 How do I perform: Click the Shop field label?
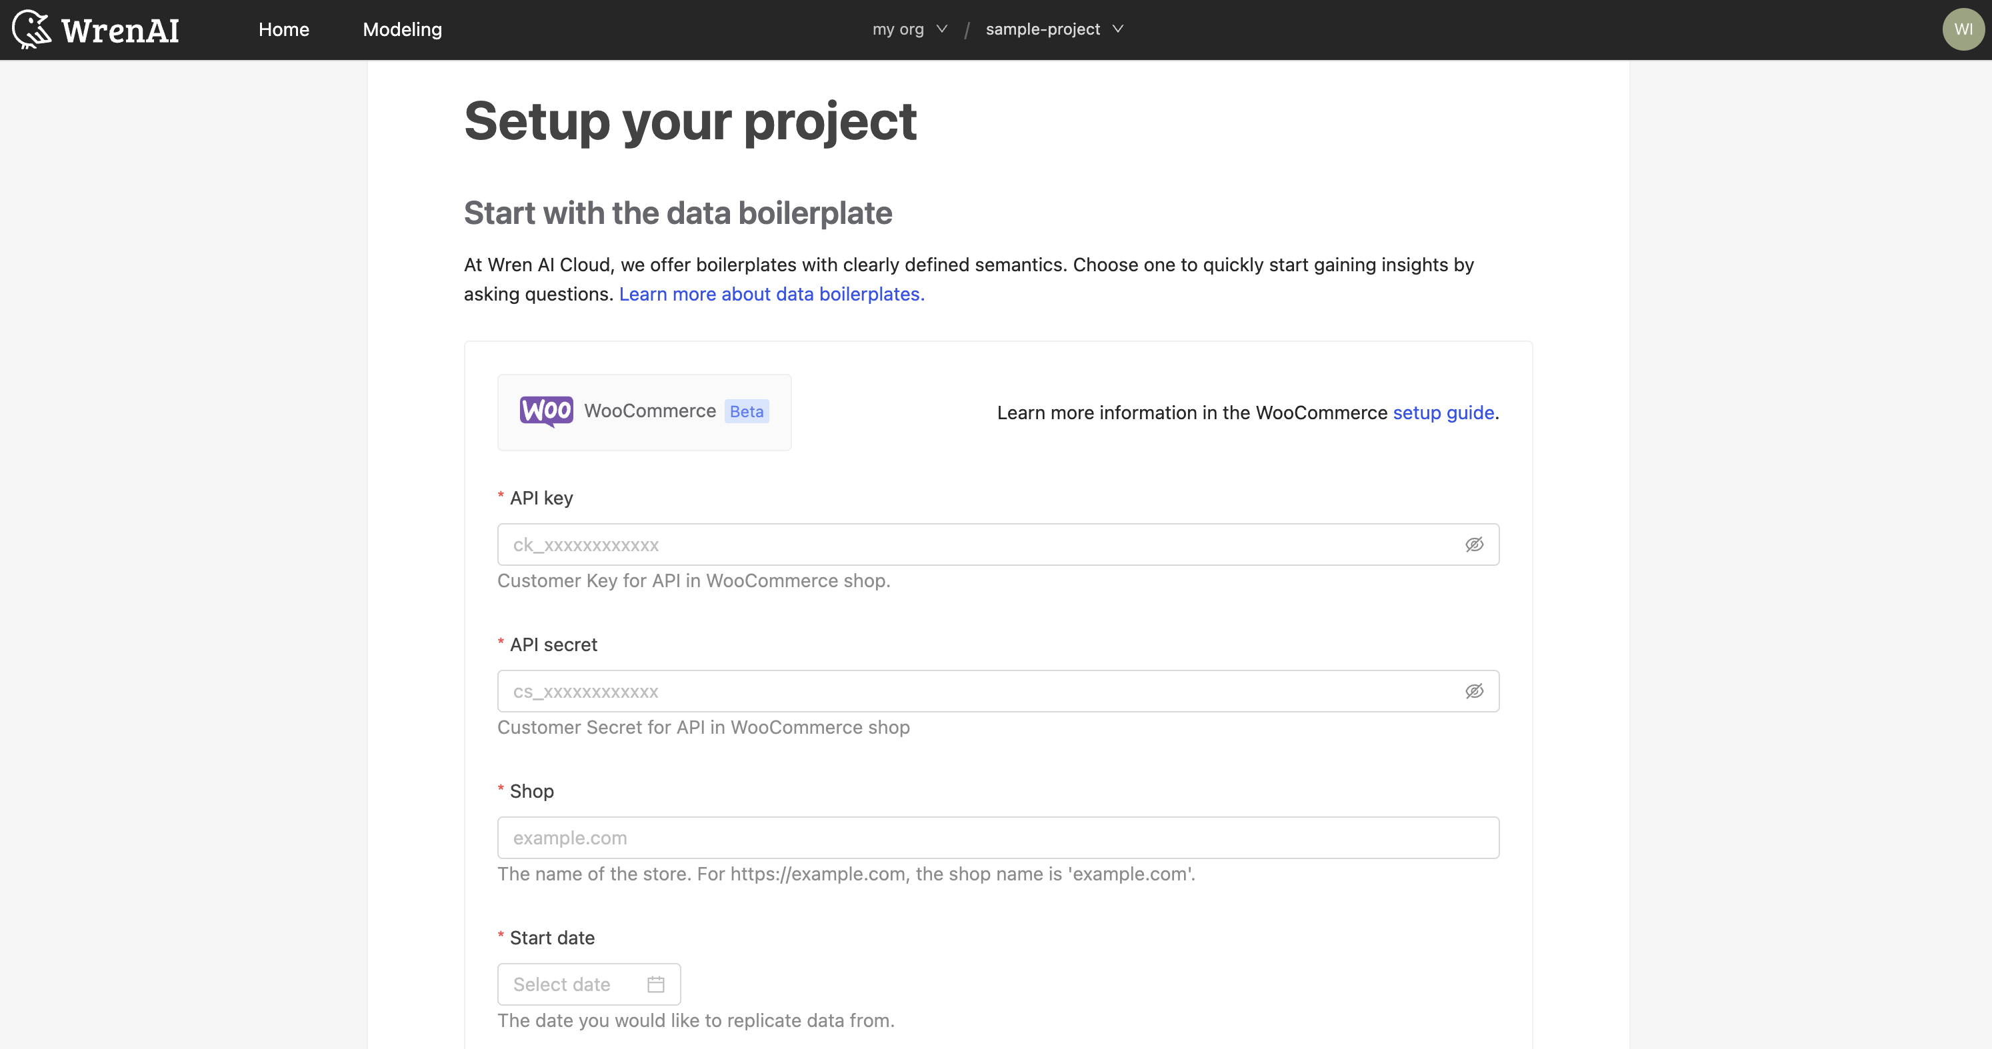coord(531,791)
